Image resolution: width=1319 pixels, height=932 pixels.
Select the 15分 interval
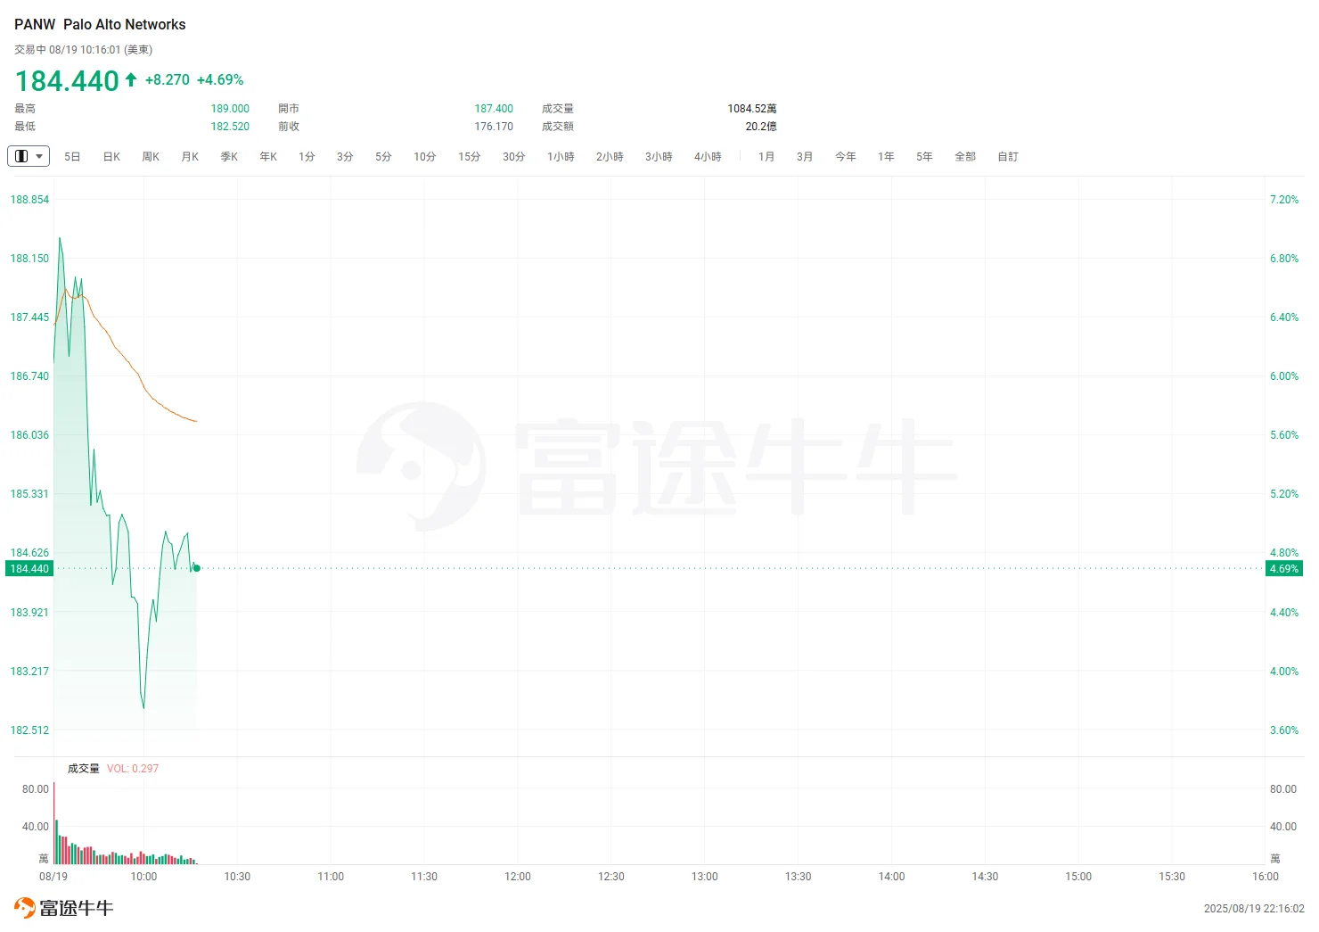[470, 157]
